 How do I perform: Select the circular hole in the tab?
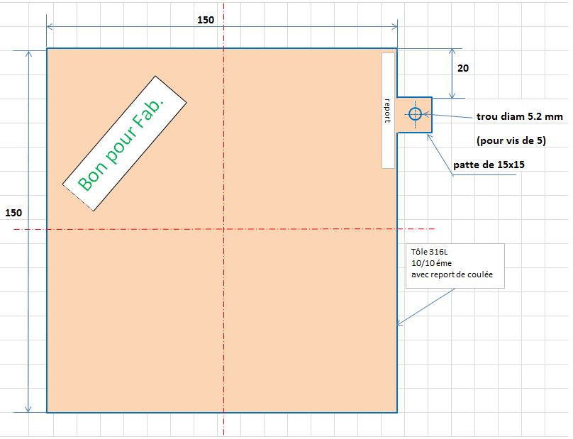tap(415, 114)
